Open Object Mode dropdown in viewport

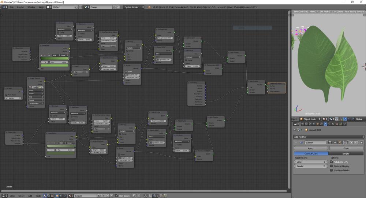point(310,119)
